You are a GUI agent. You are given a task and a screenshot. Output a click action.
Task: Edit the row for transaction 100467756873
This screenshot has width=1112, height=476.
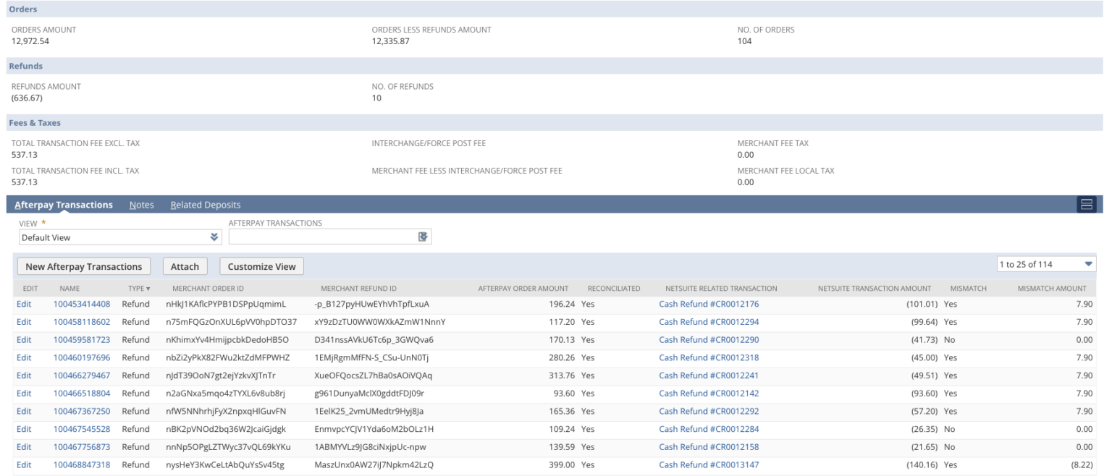24,447
